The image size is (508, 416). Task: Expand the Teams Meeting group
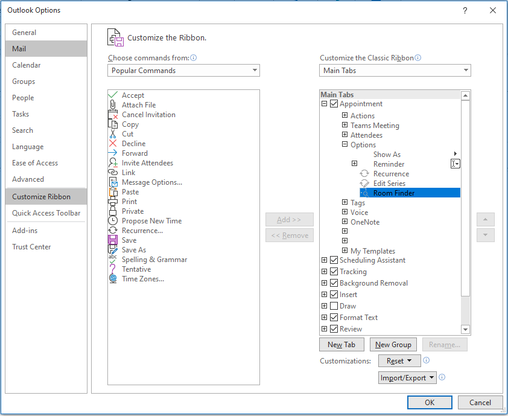click(x=344, y=125)
